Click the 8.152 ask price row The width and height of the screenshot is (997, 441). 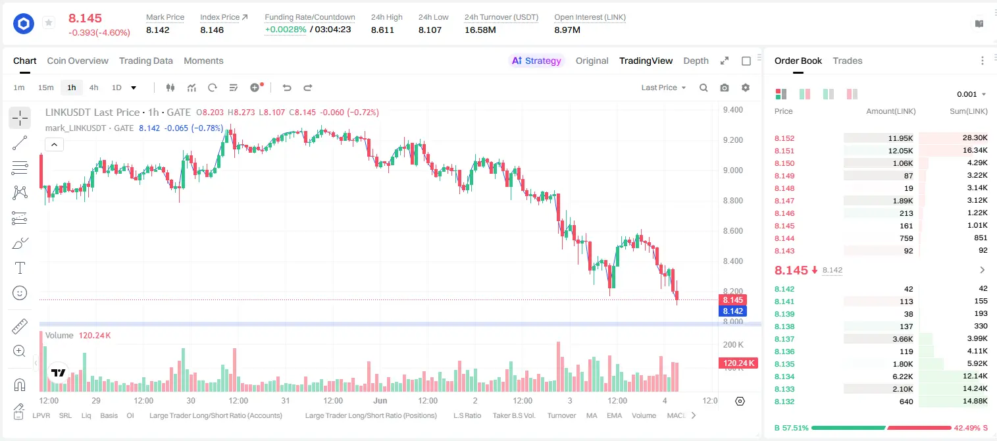click(x=881, y=138)
